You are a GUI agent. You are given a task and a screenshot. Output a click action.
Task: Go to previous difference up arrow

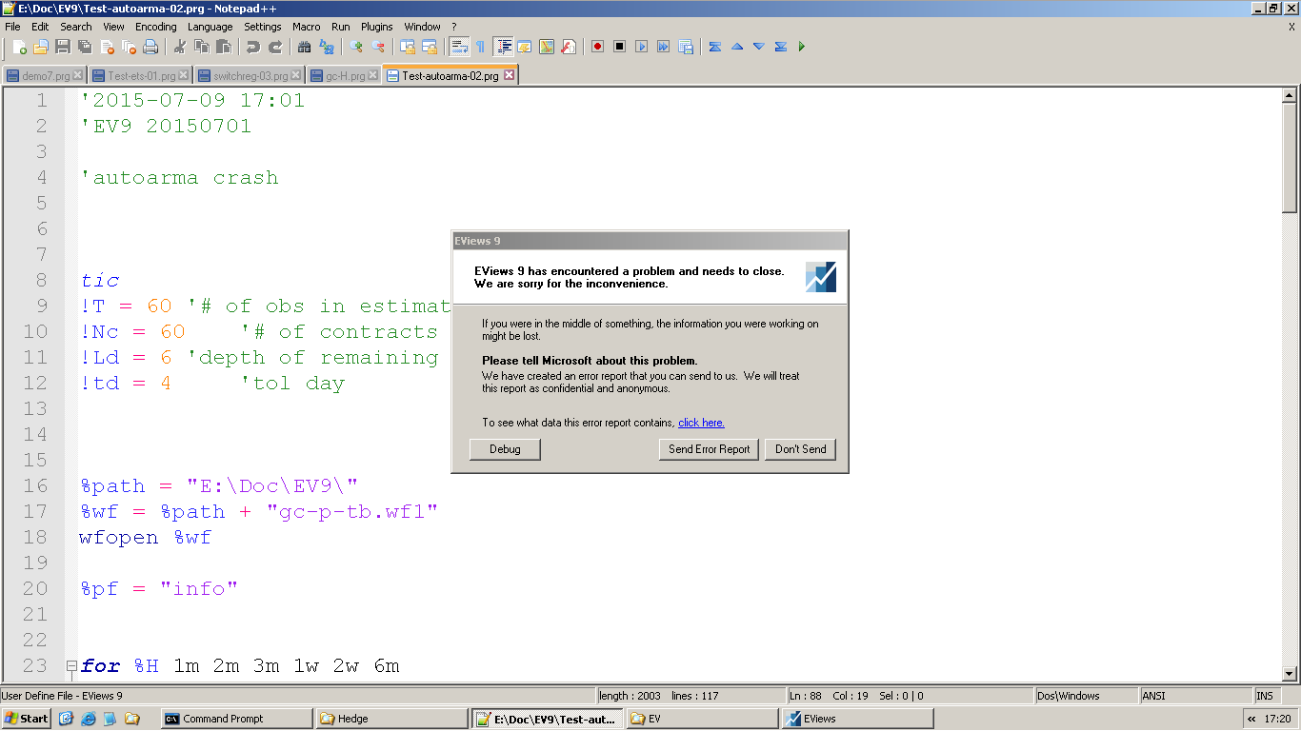click(x=737, y=47)
